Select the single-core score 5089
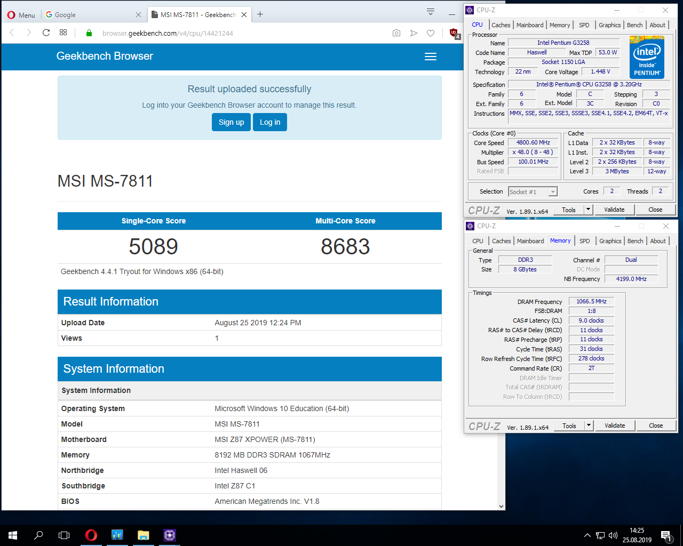The image size is (683, 546). tap(154, 246)
